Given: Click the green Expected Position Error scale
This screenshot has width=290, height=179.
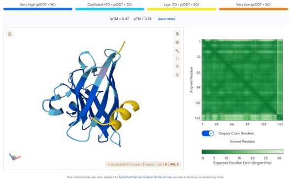Looking at the screenshot, I should [x=242, y=152].
